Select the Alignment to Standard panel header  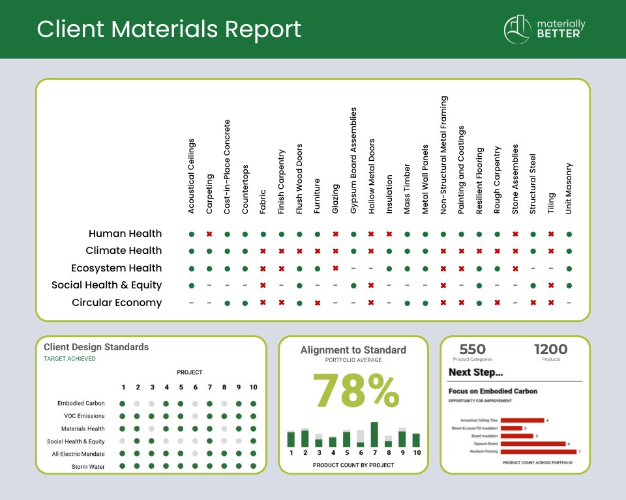(x=354, y=350)
